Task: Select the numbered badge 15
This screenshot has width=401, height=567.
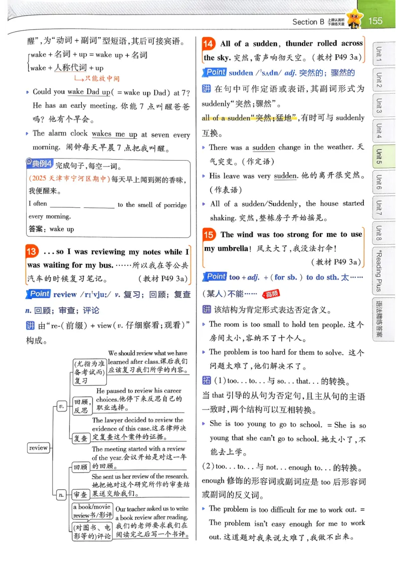Action: pos(211,234)
